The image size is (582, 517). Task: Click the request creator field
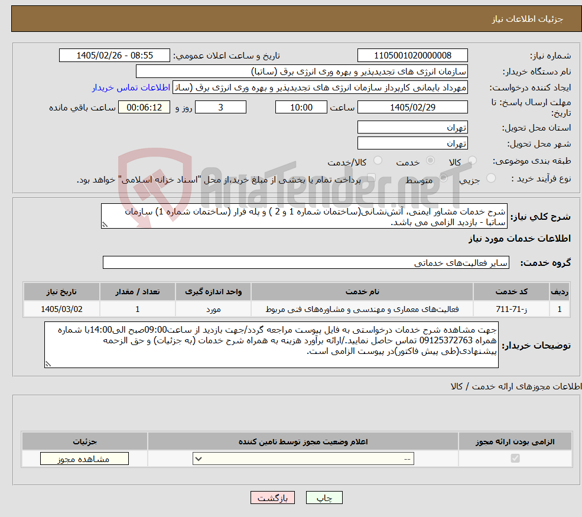pos(320,87)
